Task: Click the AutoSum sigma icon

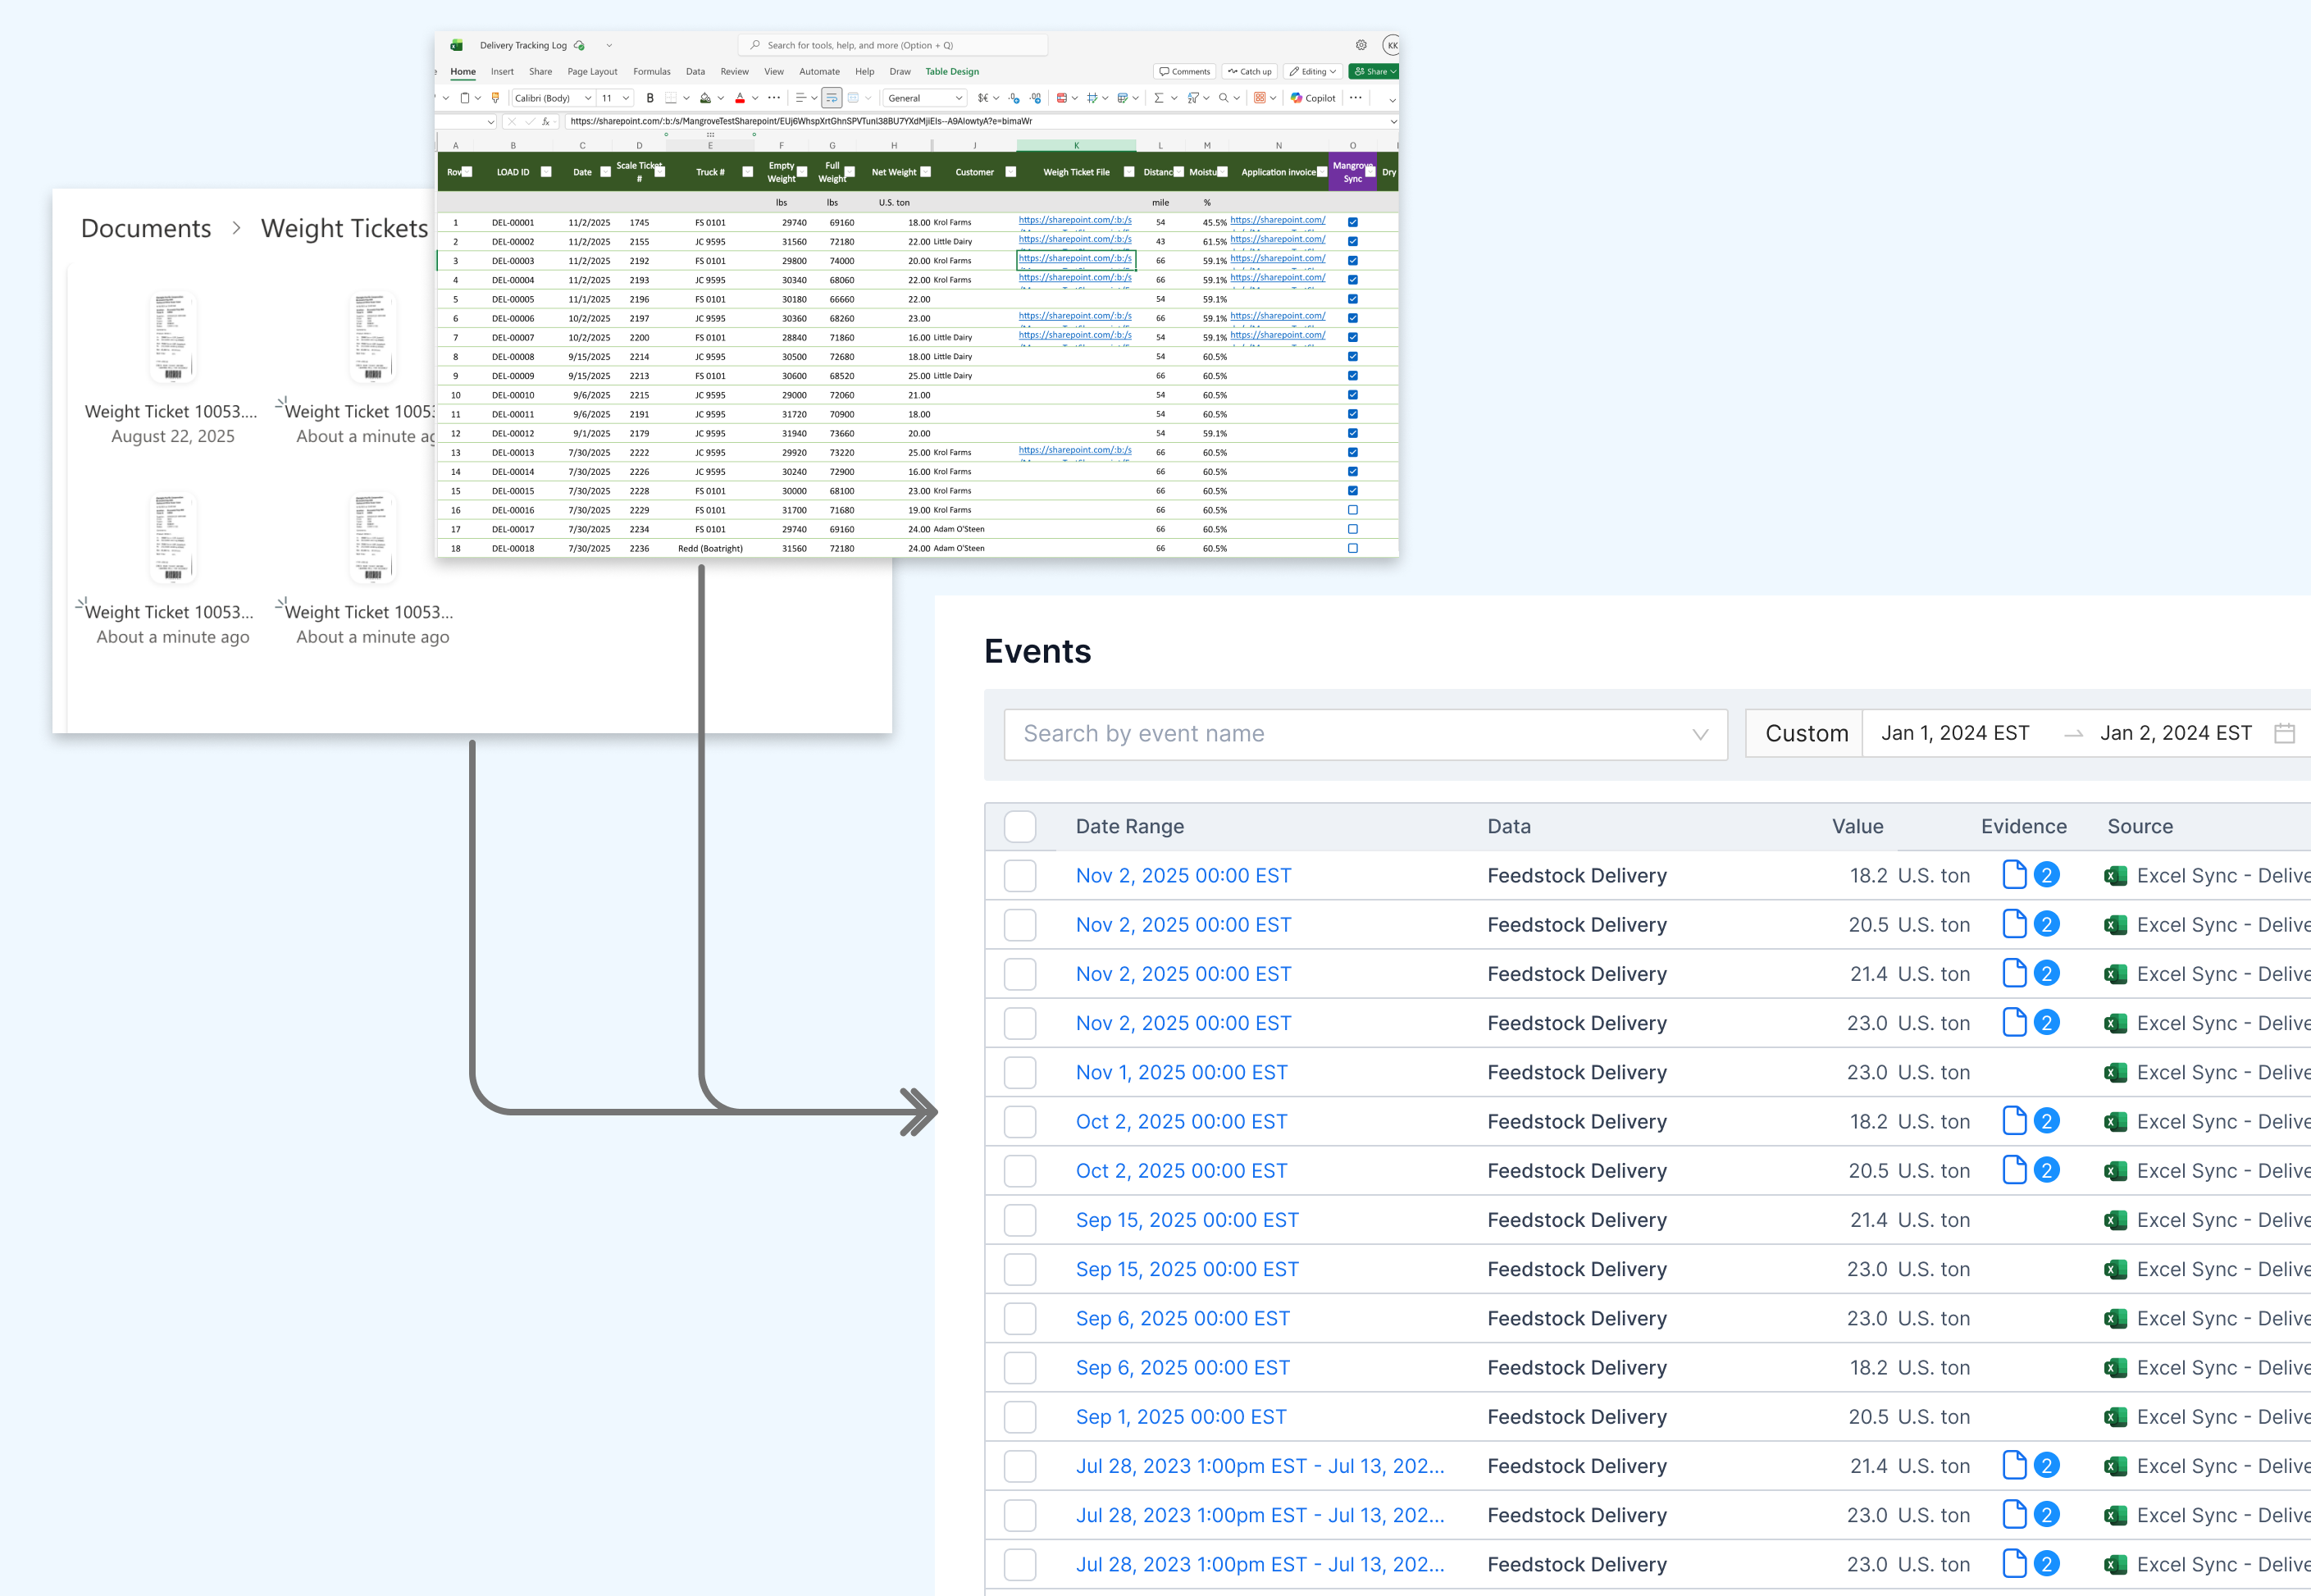Action: (x=1158, y=98)
